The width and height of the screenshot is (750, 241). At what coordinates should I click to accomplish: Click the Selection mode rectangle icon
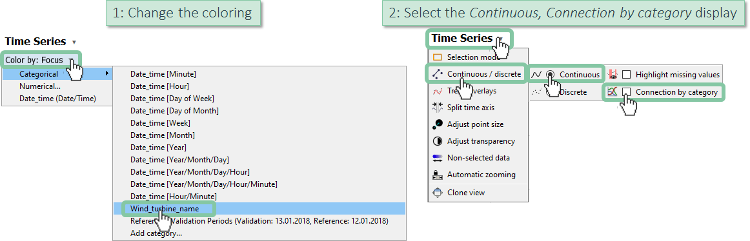(437, 57)
